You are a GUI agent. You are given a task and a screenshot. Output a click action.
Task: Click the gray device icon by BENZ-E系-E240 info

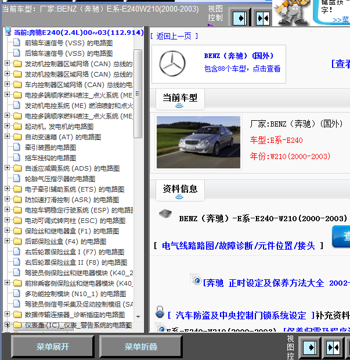(165, 214)
